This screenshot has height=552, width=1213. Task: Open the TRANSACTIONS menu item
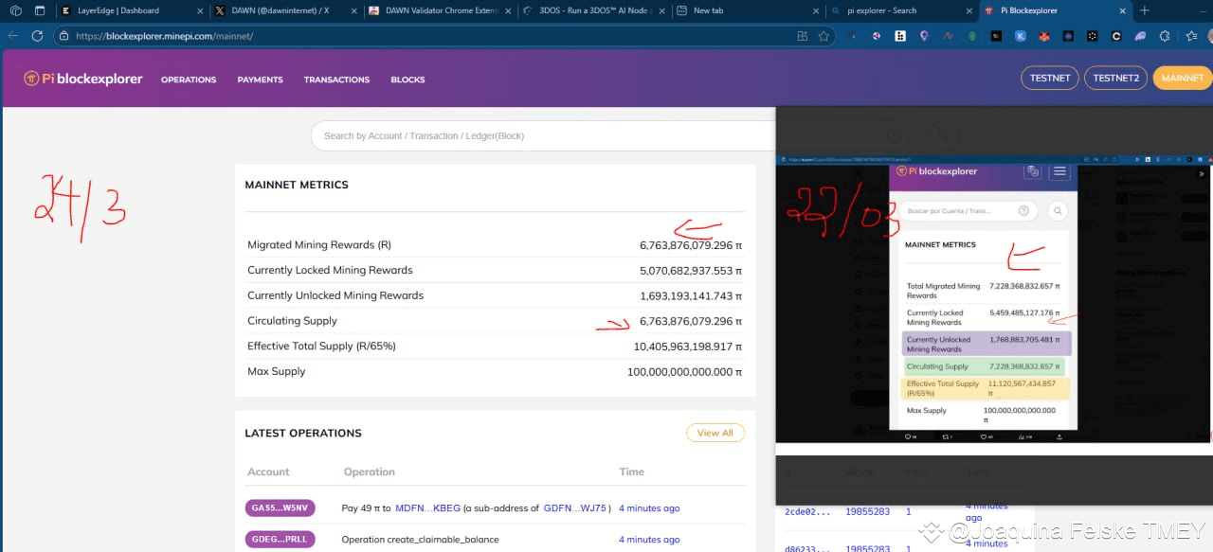tap(336, 80)
